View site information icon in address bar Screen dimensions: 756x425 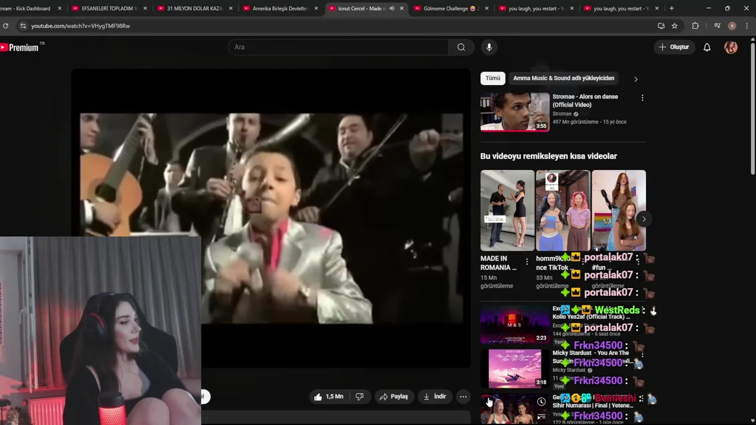22,26
